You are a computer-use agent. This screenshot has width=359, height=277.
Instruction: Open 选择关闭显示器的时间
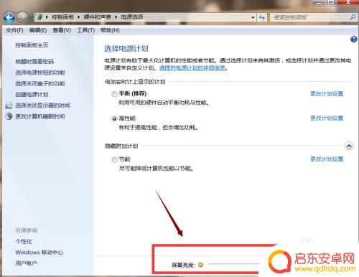tap(43, 105)
